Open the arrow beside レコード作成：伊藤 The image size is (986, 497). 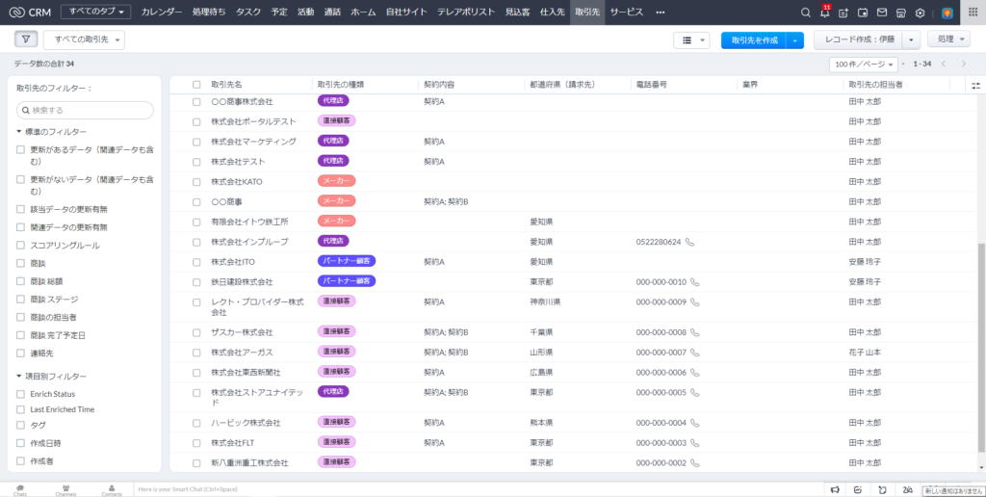[x=912, y=39]
